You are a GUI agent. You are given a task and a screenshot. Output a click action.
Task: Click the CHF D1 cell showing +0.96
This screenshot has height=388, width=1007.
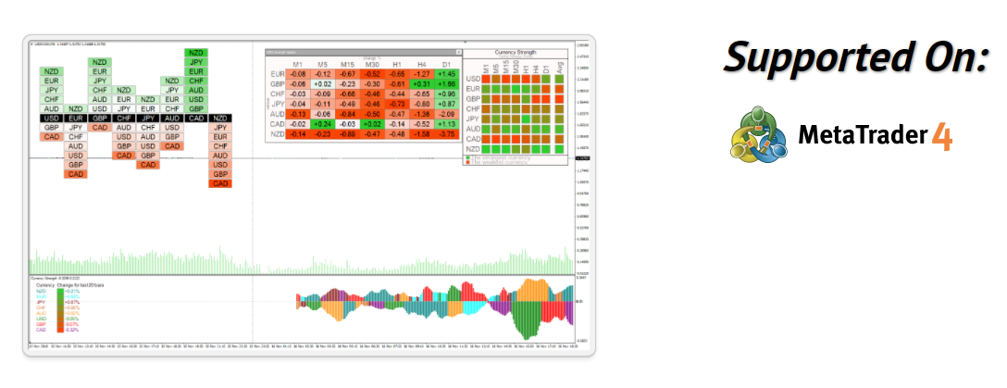(446, 94)
